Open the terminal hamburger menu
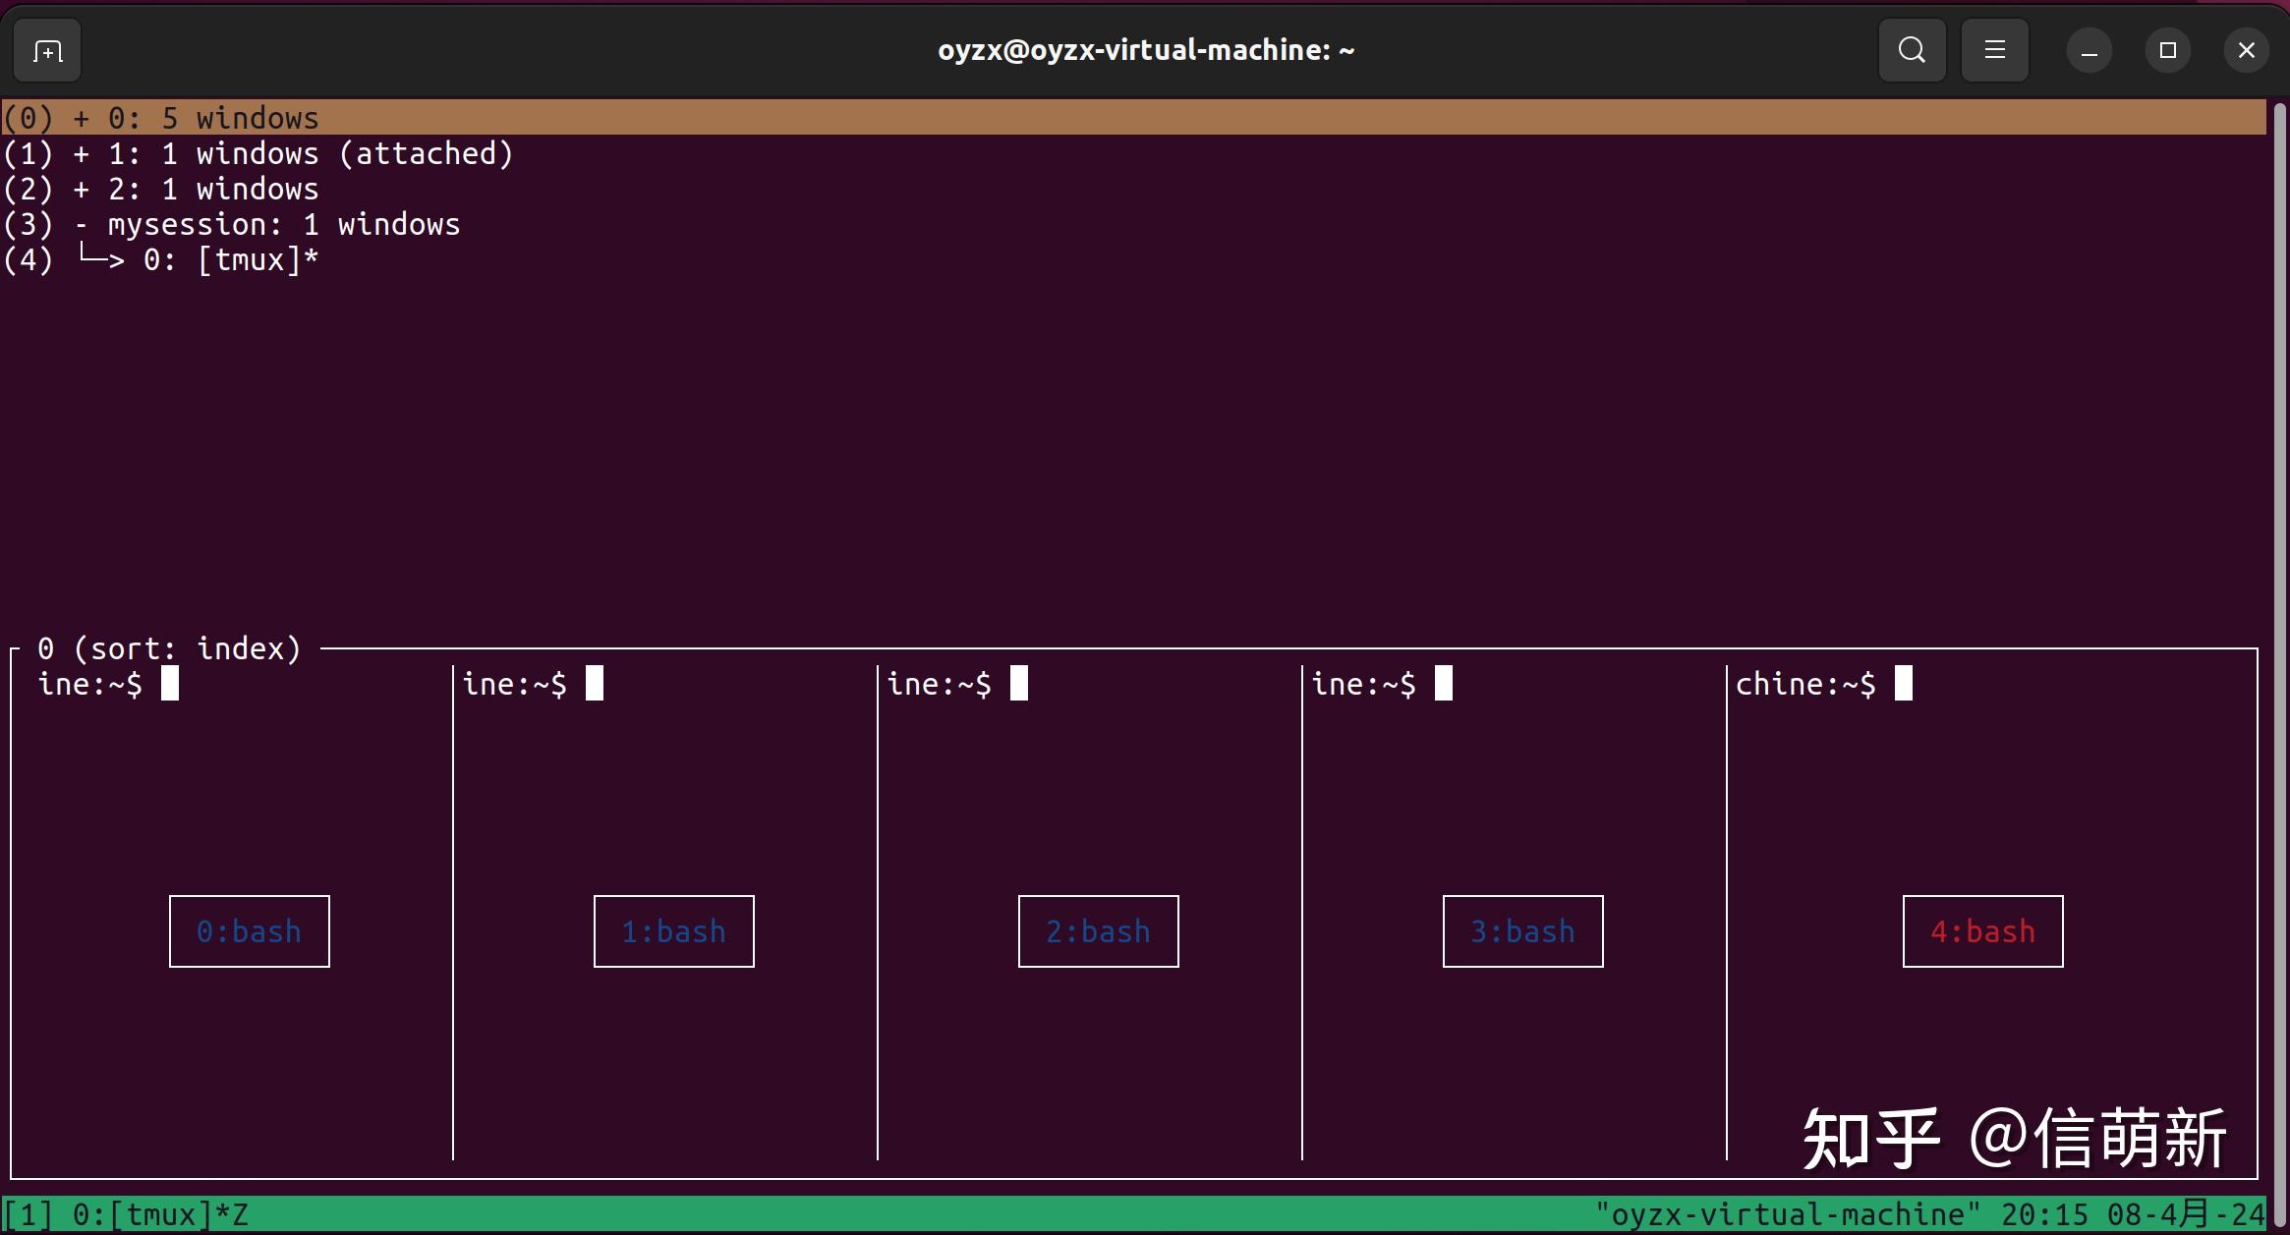Viewport: 2290px width, 1235px height. [x=1994, y=49]
